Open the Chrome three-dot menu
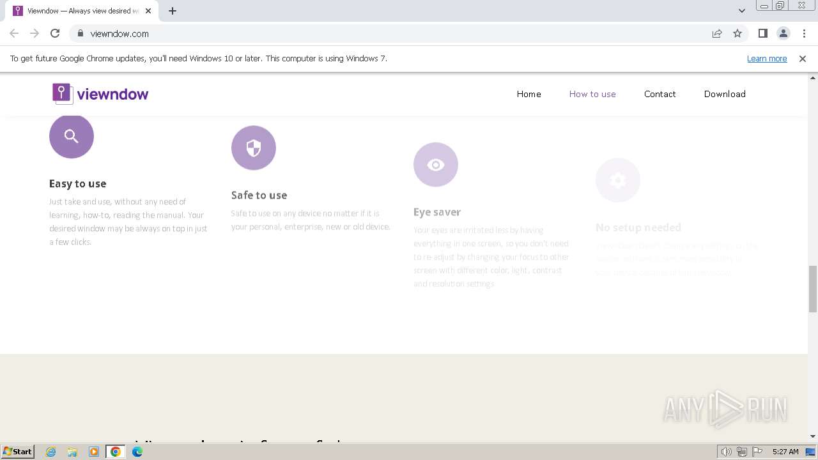Image resolution: width=818 pixels, height=460 pixels. tap(804, 33)
